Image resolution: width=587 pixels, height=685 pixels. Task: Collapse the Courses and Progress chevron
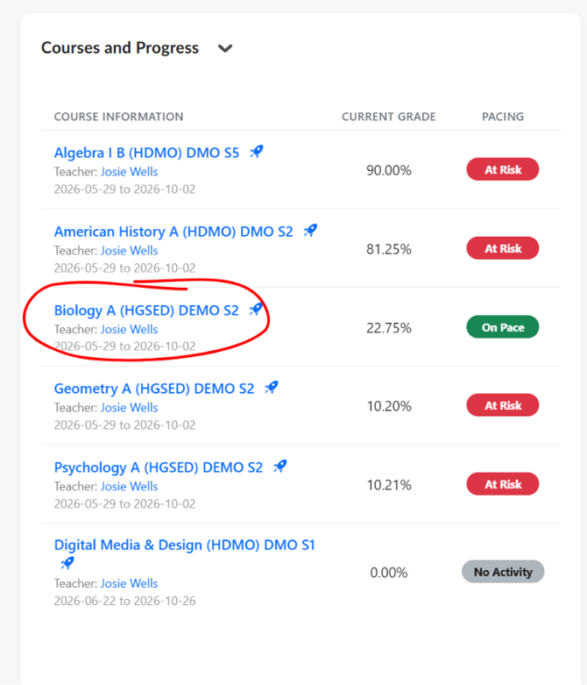click(225, 48)
